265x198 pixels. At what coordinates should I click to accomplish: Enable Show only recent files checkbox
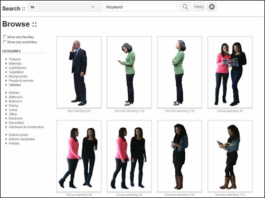click(x=5, y=42)
